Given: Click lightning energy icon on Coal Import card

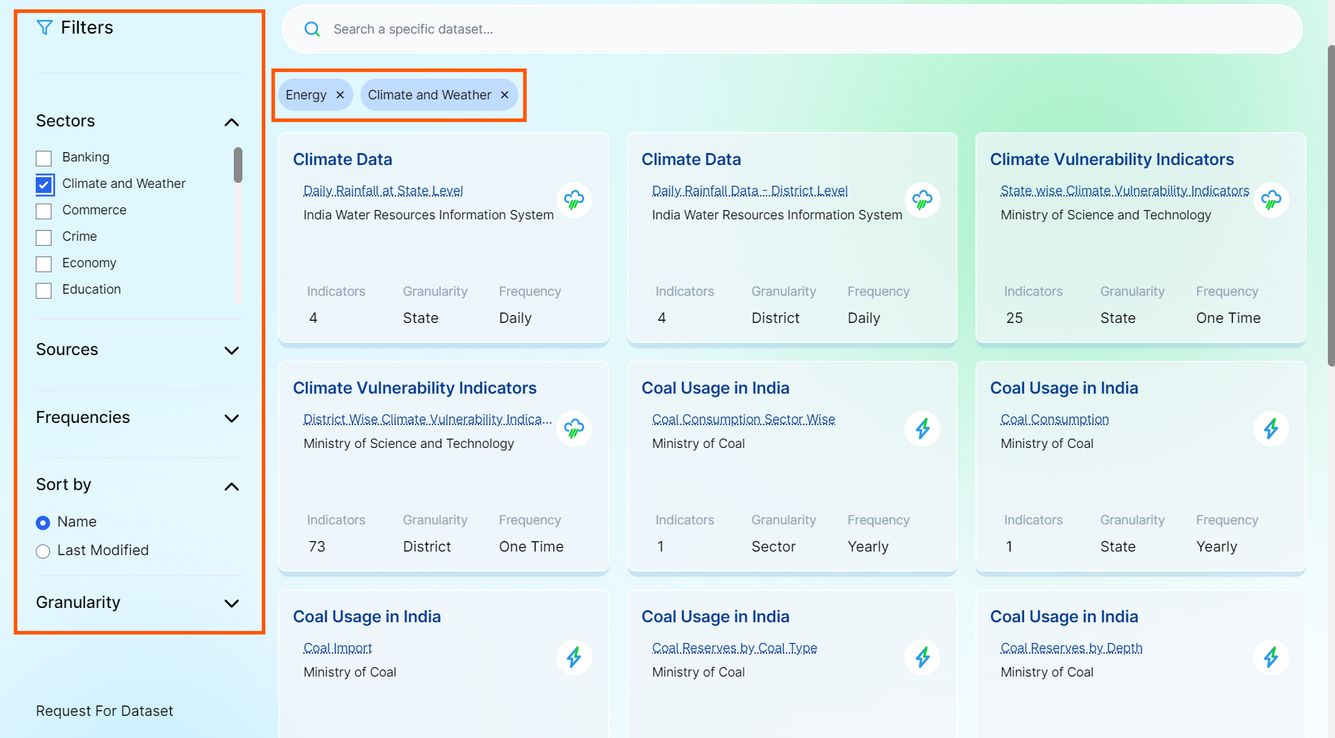Looking at the screenshot, I should [573, 657].
